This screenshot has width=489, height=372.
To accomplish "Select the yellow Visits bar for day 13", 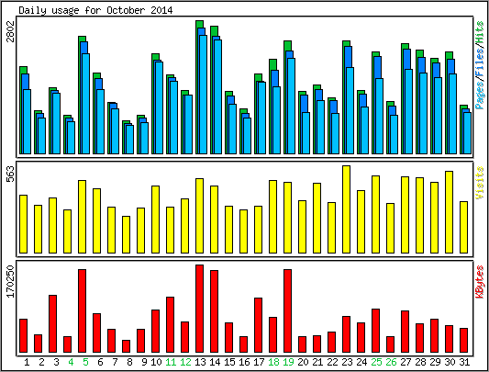I will click(200, 216).
